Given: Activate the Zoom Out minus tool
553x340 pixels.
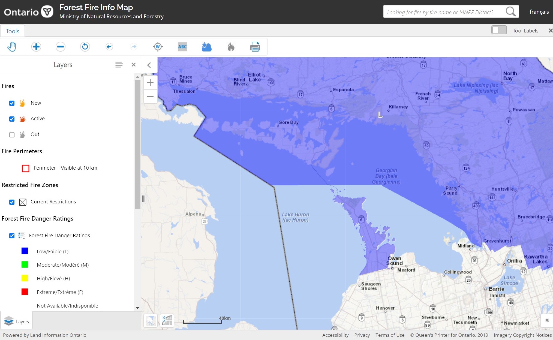Looking at the screenshot, I should [x=60, y=47].
